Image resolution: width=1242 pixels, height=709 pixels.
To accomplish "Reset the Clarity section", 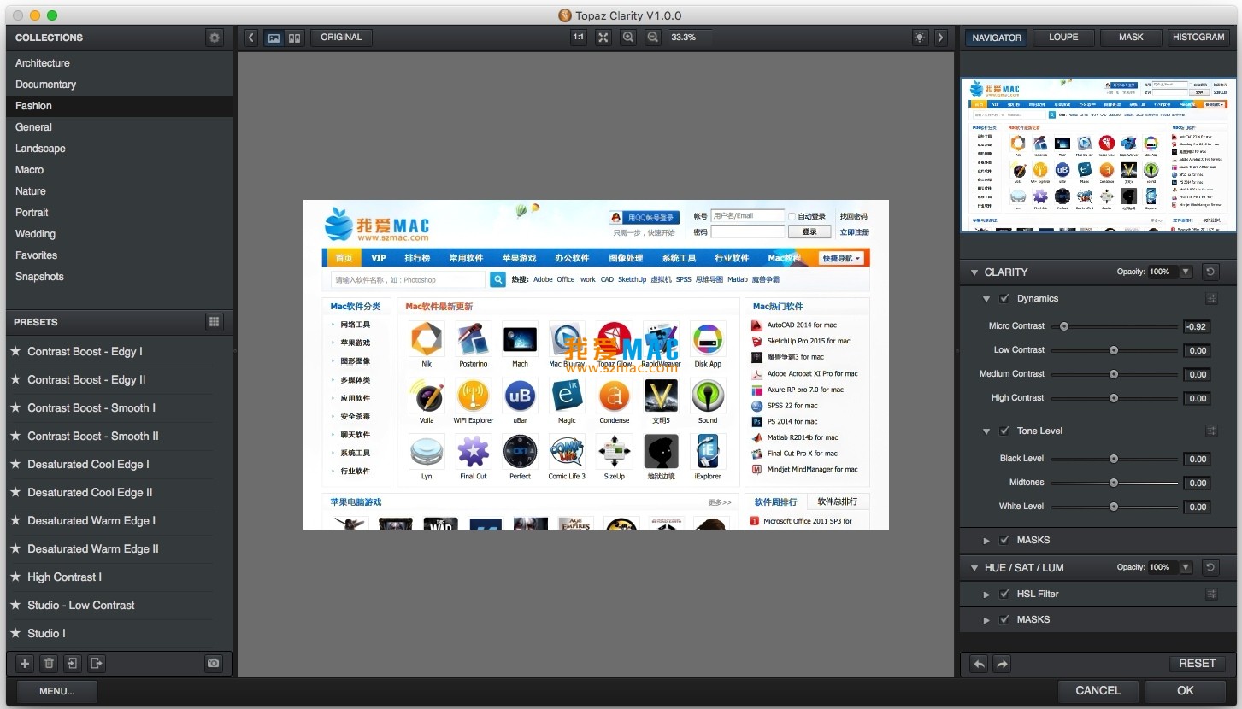I will pyautogui.click(x=1210, y=272).
